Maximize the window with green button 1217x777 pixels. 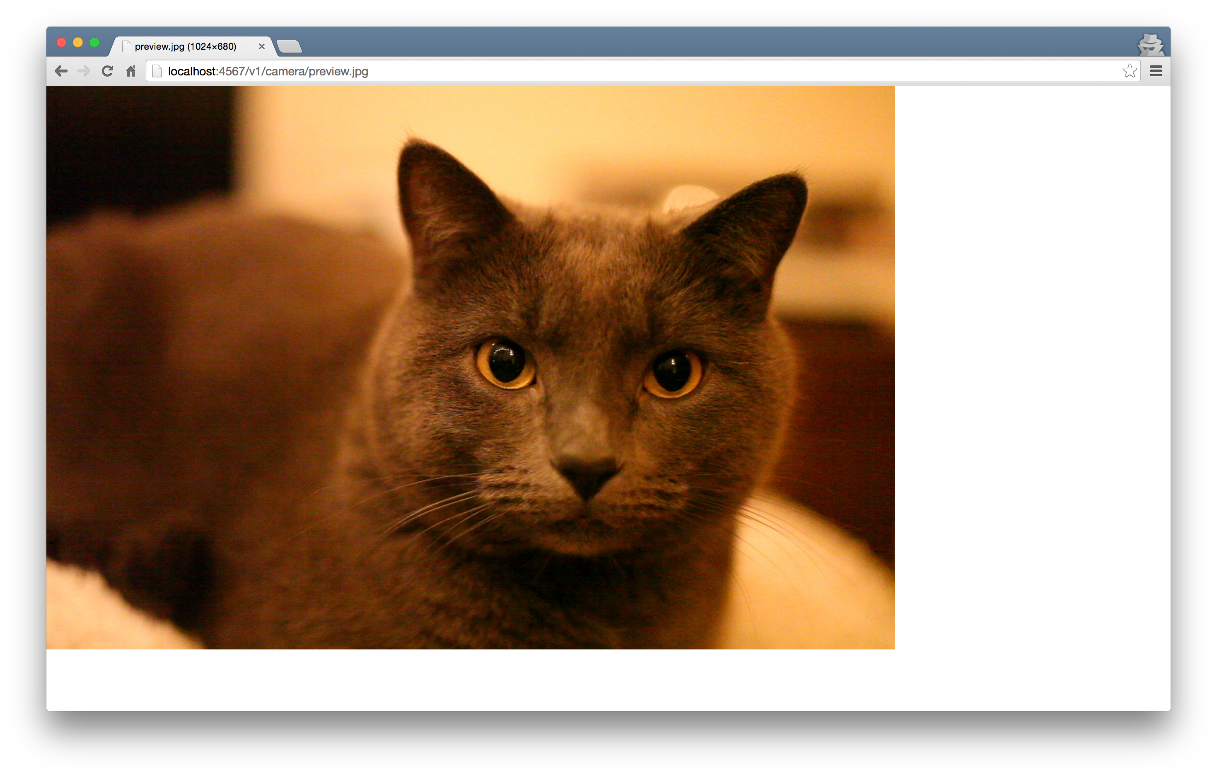[x=94, y=42]
